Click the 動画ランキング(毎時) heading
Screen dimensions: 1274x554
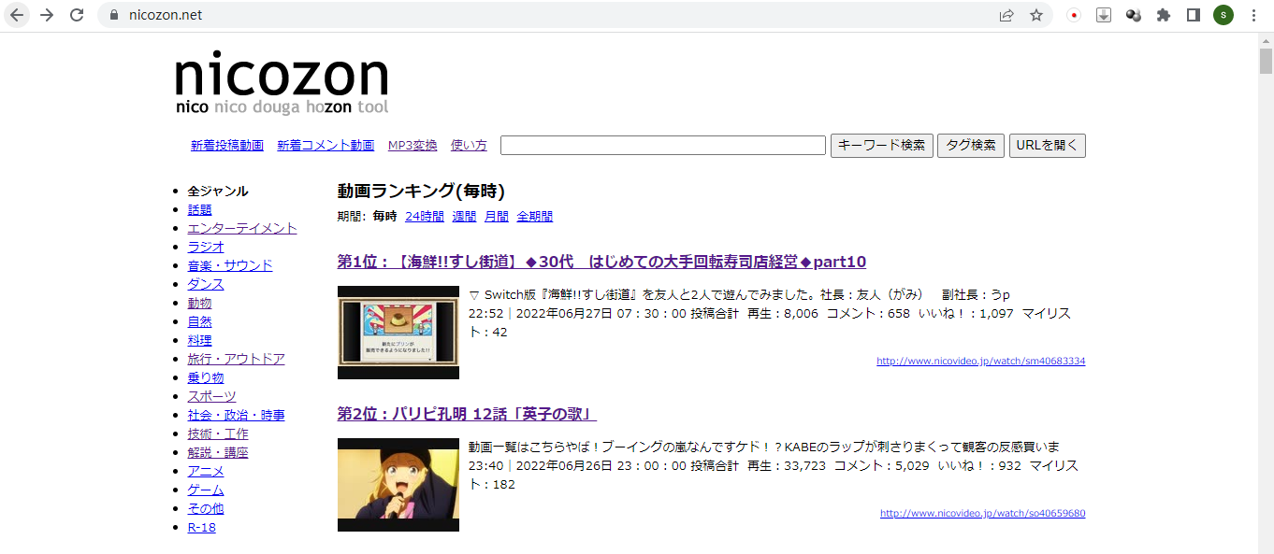click(421, 192)
